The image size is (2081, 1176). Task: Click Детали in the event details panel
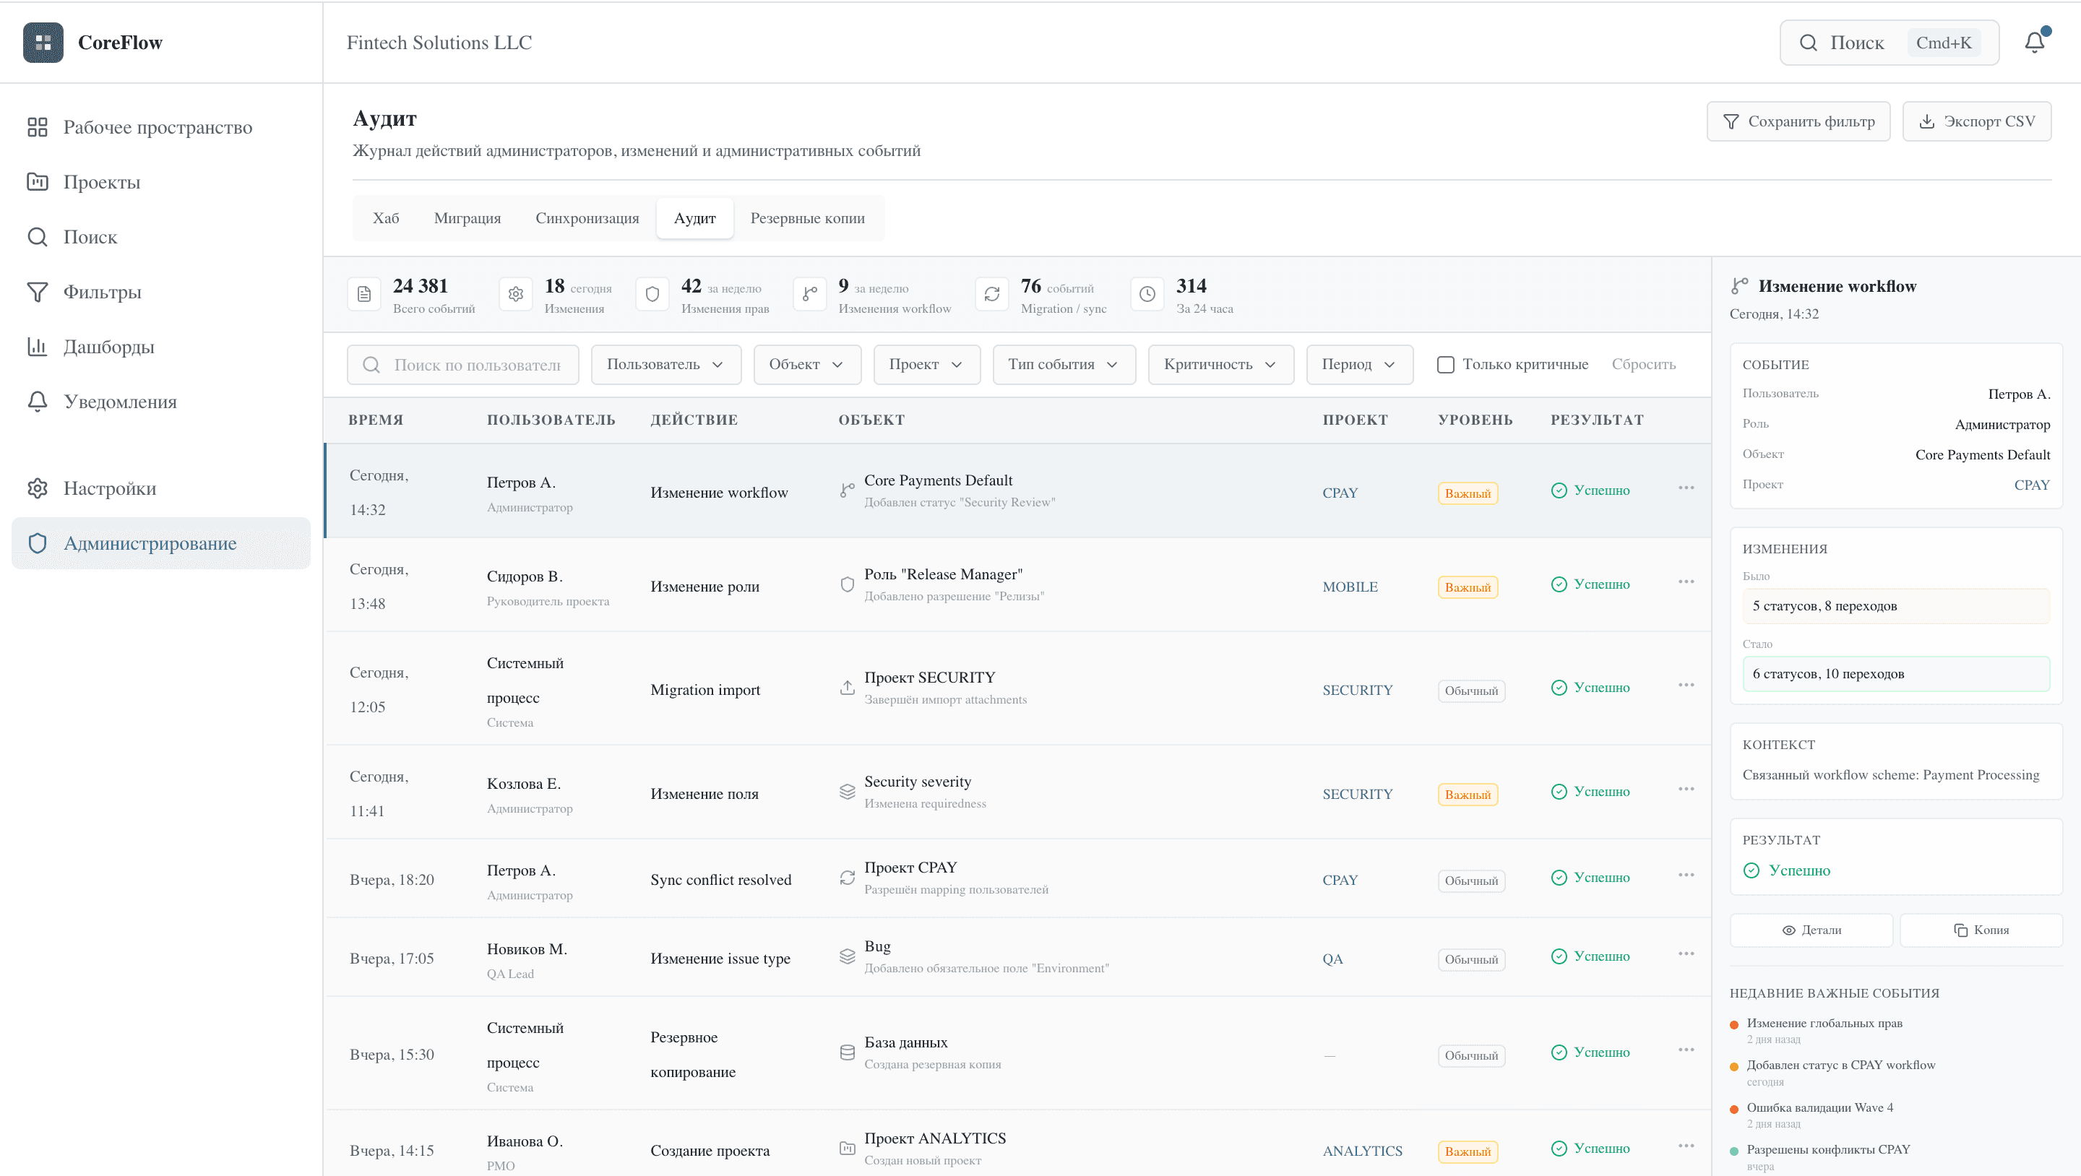click(x=1811, y=930)
